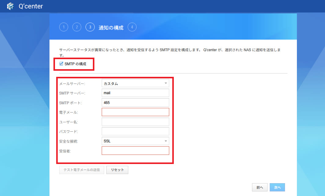Click the Q'center title text

(x=31, y=6)
